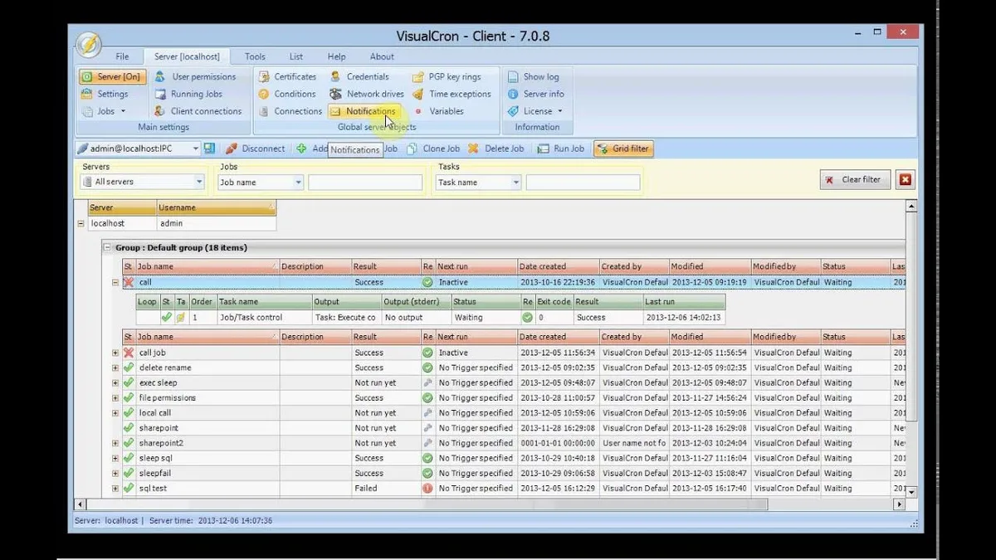The height and width of the screenshot is (560, 996).
Task: Click the Show log icon
Action: tap(513, 76)
